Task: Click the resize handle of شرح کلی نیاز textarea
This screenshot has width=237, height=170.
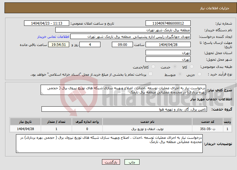Action: (x=42, y=93)
